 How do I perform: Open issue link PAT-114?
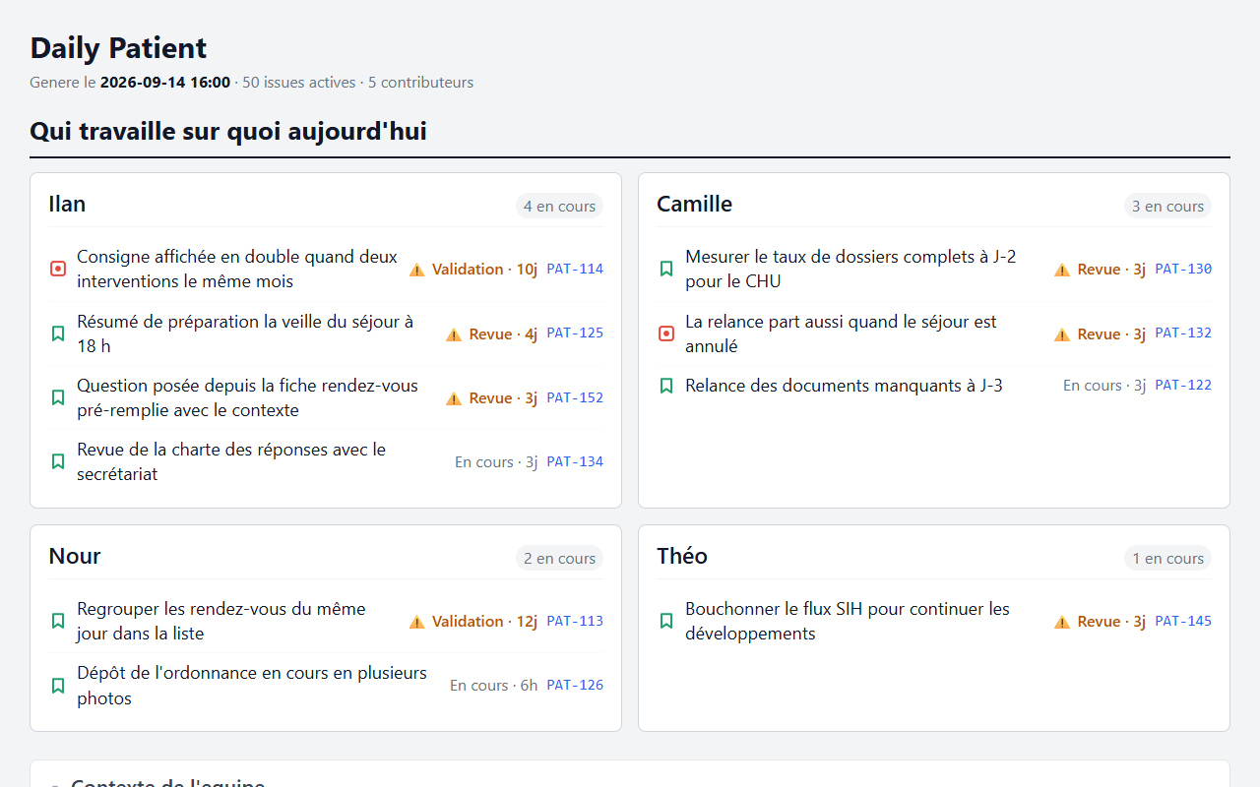tap(575, 269)
